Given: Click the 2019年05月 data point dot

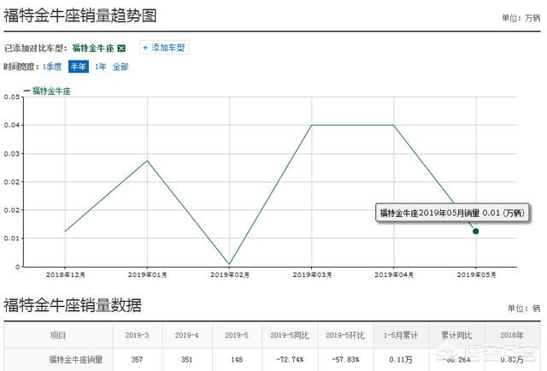Looking at the screenshot, I should [475, 231].
